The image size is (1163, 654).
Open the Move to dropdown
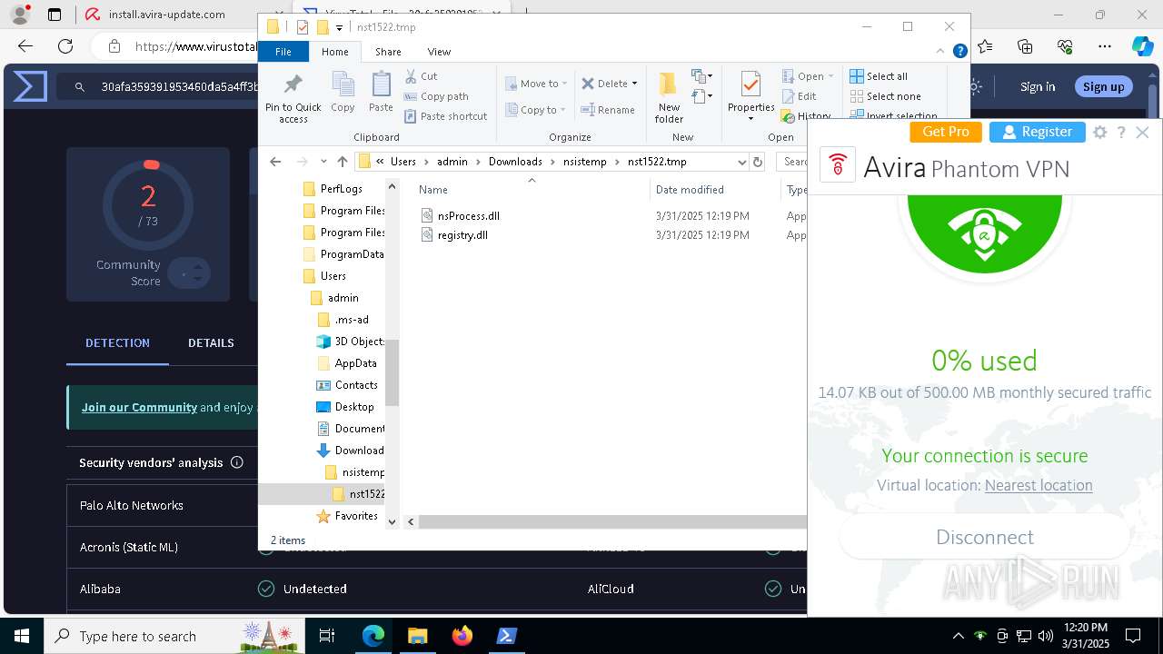(536, 84)
